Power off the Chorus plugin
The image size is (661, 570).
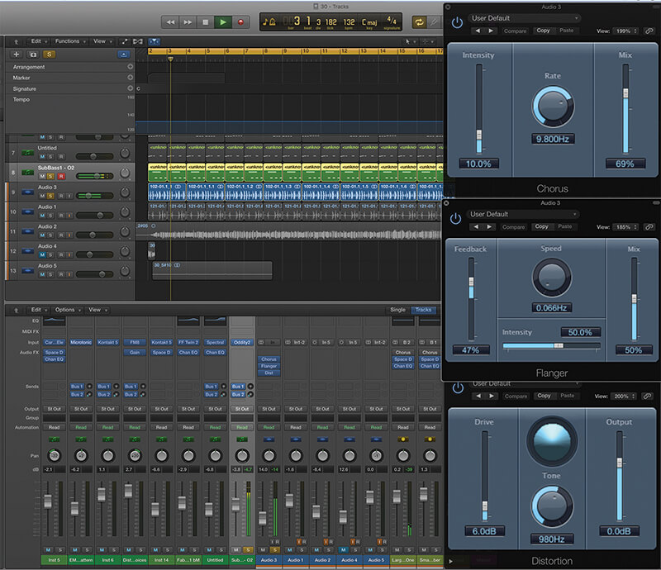click(x=457, y=22)
